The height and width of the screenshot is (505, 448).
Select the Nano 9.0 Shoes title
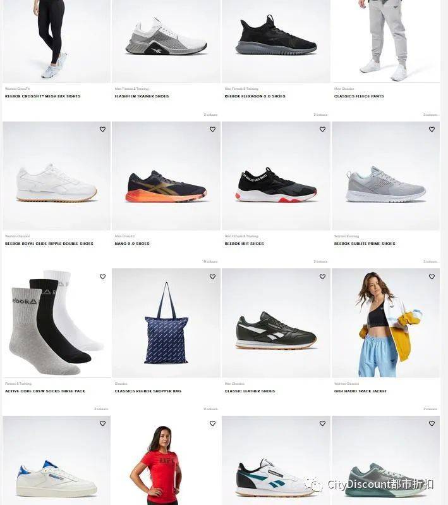(132, 244)
